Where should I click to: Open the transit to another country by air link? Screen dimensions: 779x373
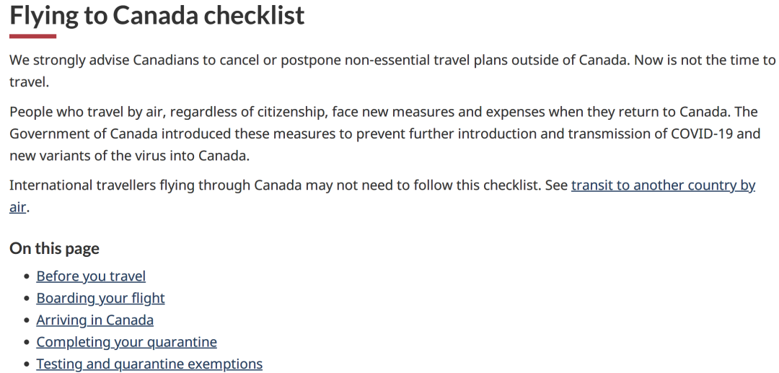pyautogui.click(x=662, y=185)
